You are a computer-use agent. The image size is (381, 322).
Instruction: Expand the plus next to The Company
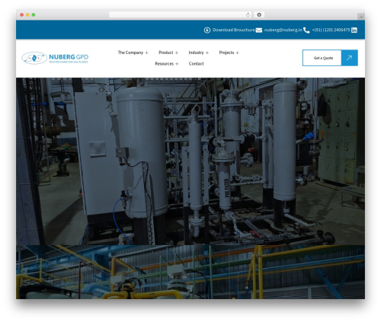(x=146, y=53)
